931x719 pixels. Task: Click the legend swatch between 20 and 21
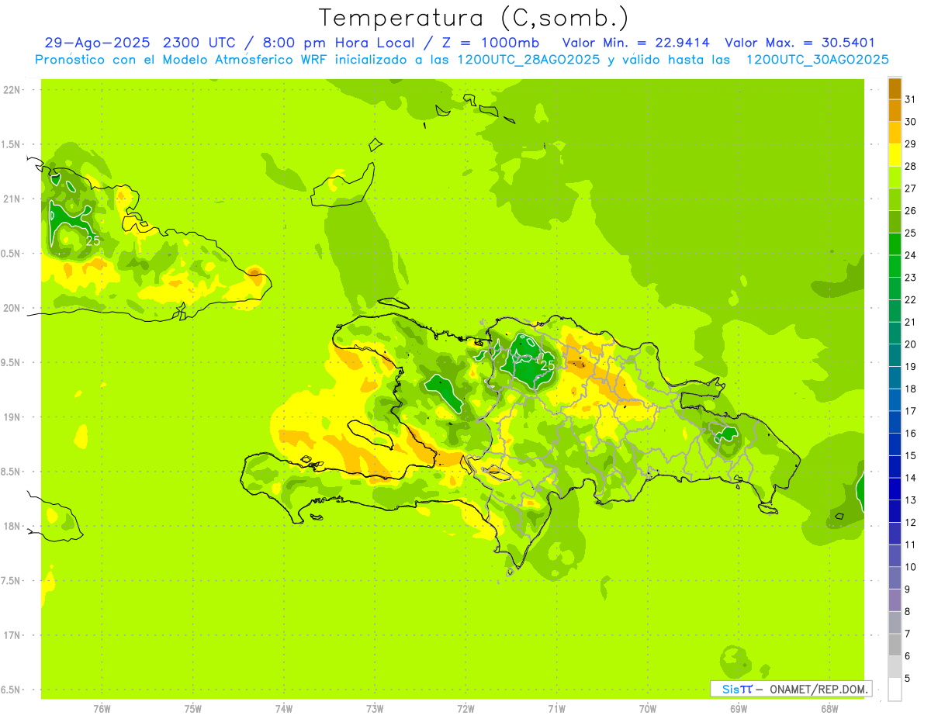[x=895, y=333]
